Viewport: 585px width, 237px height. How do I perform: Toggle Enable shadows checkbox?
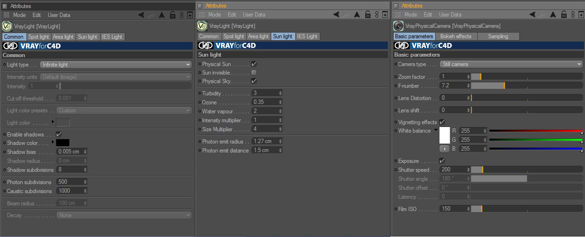[59, 135]
